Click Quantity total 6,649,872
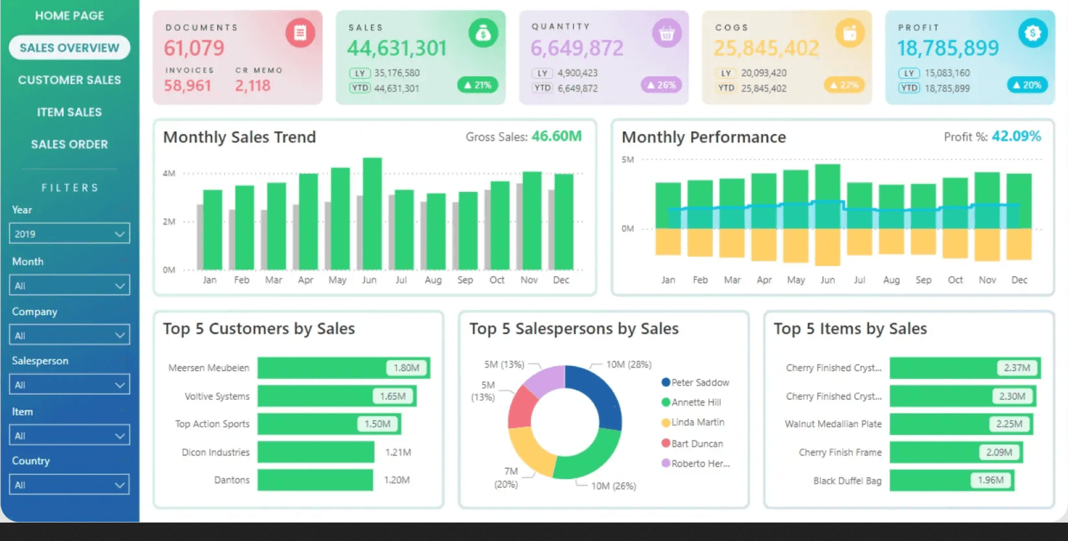 (x=577, y=48)
